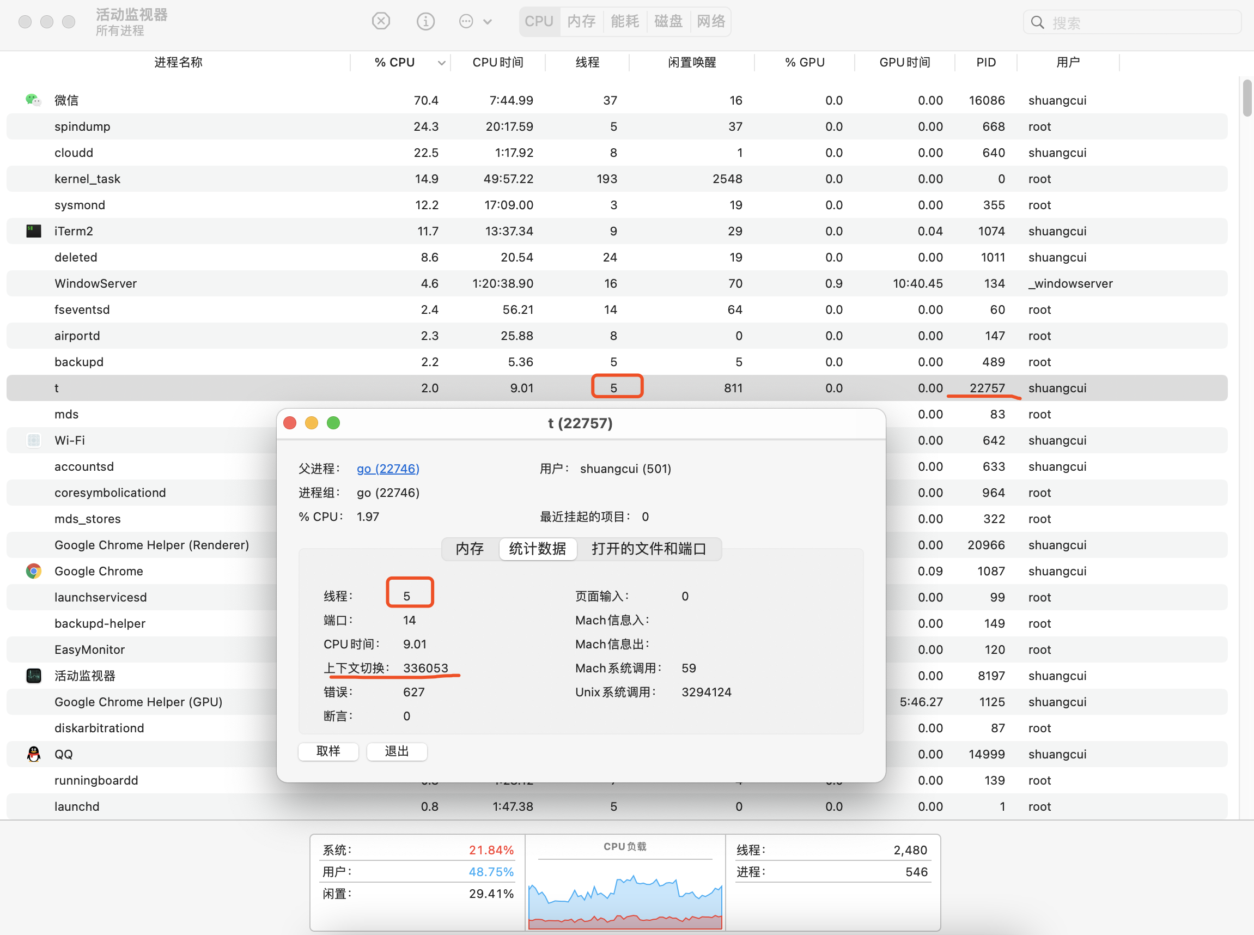Click the stop process X icon
Image resolution: width=1254 pixels, height=935 pixels.
(381, 21)
